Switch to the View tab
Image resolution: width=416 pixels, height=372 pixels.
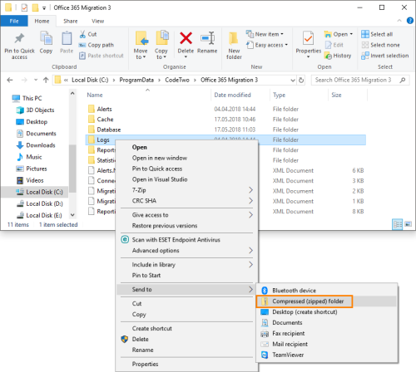tap(97, 21)
